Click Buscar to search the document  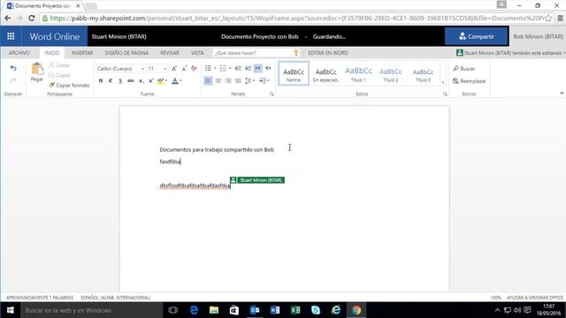point(464,69)
